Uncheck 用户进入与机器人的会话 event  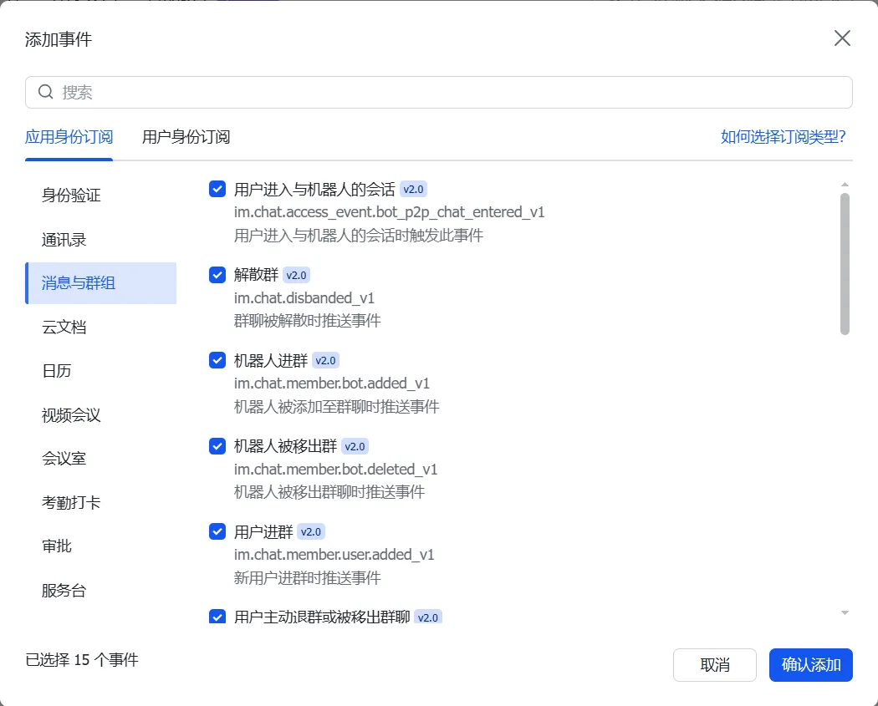pyautogui.click(x=217, y=189)
